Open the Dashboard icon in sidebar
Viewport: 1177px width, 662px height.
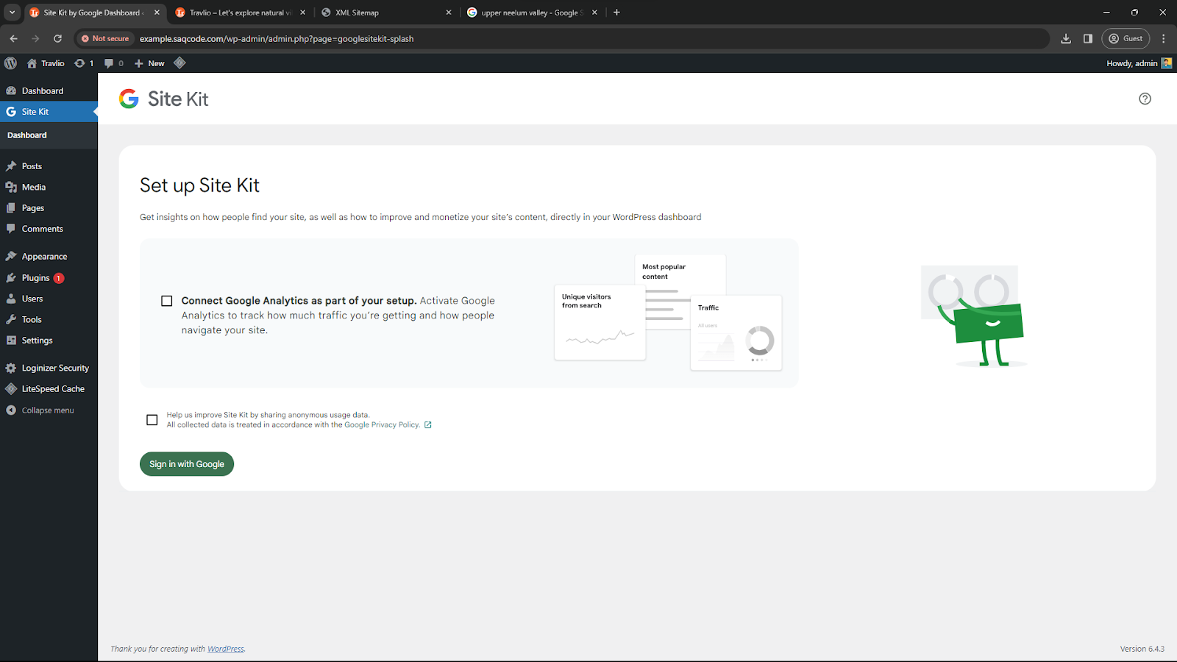tap(11, 91)
